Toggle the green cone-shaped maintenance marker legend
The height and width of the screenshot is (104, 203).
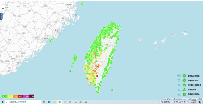tap(184, 90)
